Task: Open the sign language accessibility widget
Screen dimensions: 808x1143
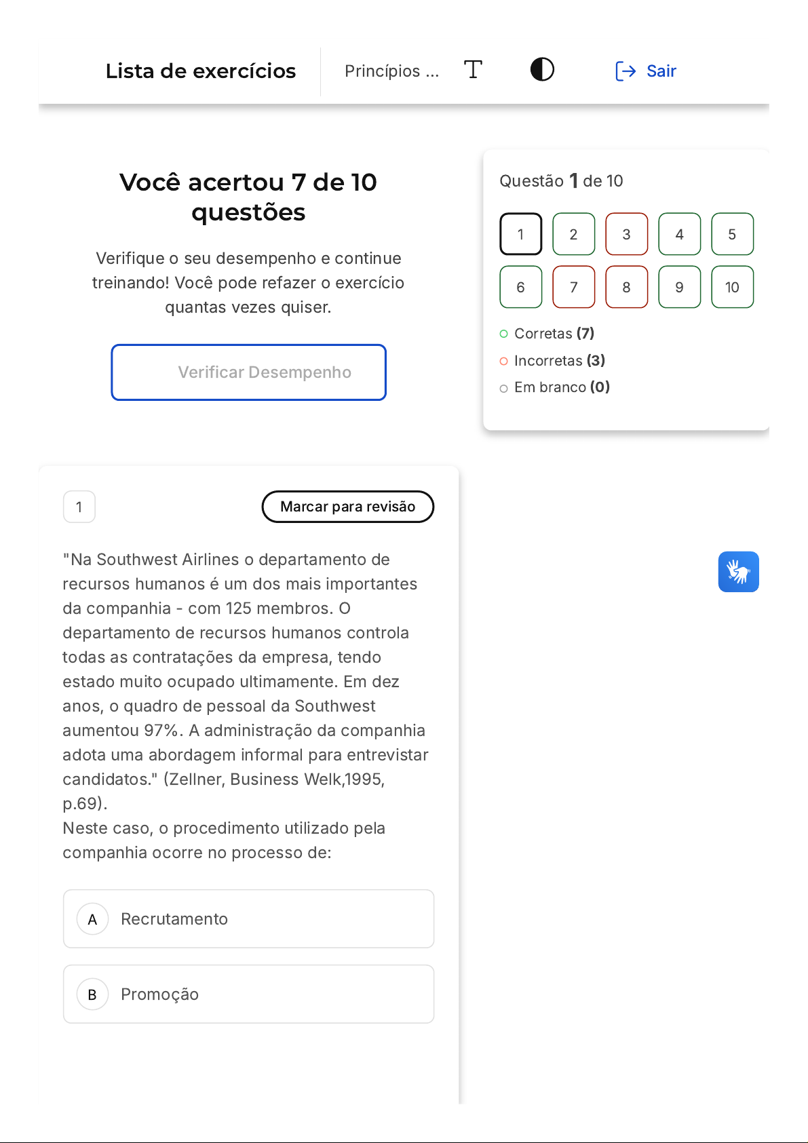Action: tap(738, 572)
